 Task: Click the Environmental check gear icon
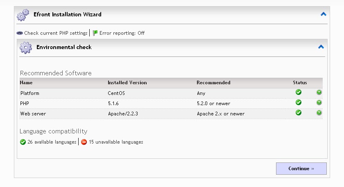(26, 47)
